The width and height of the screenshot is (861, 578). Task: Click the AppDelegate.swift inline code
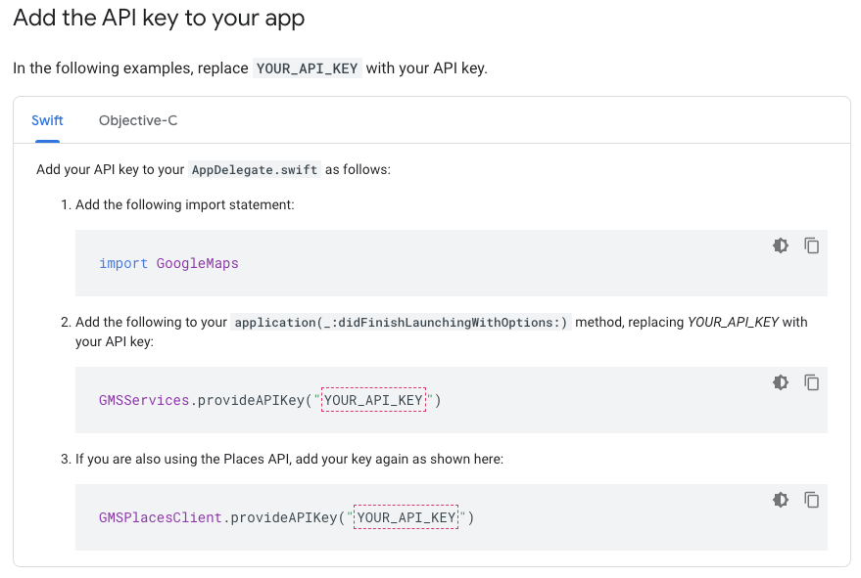255,169
